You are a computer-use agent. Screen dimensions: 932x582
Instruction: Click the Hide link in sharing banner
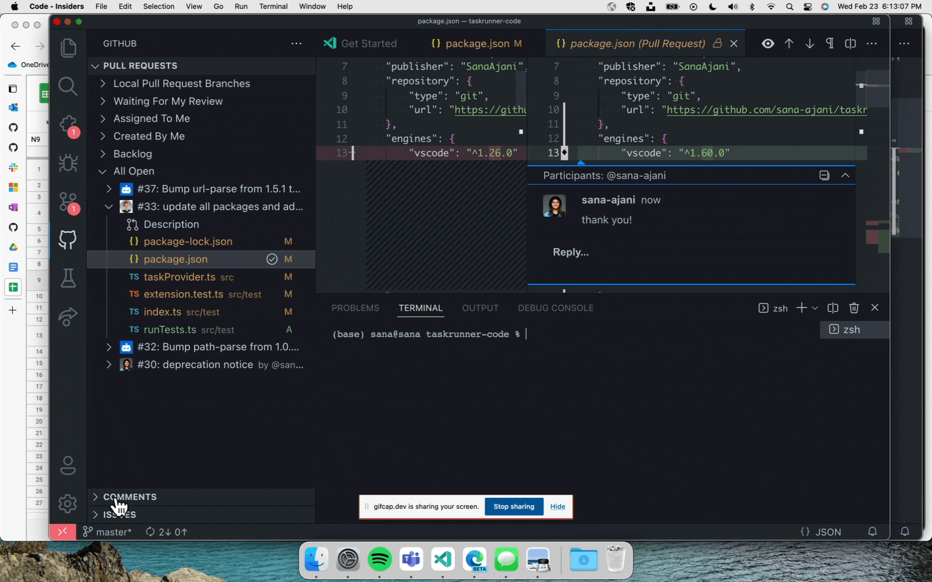pos(558,507)
